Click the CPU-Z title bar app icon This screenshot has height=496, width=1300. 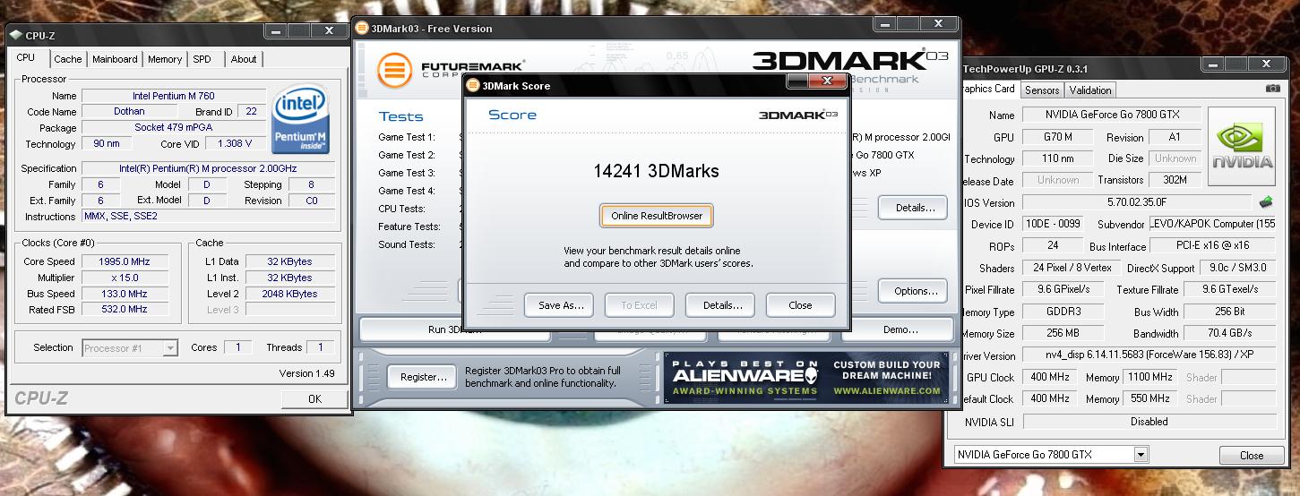pos(15,35)
